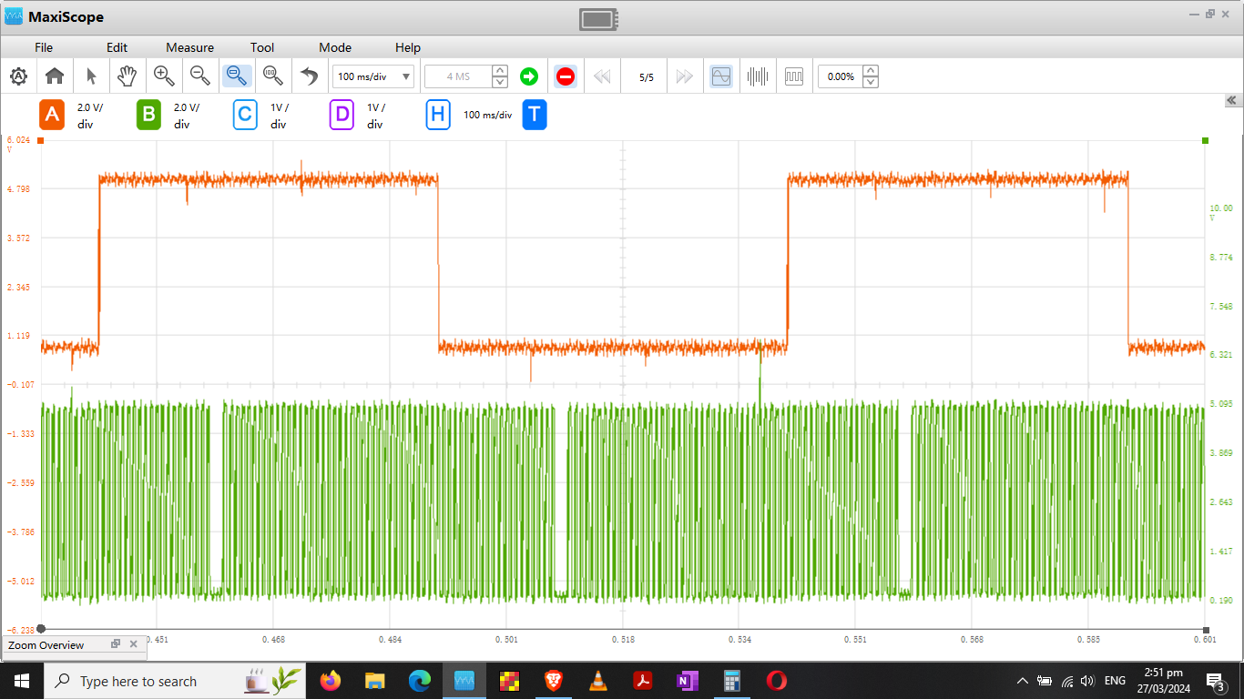Screen dimensions: 1244x699
Task: Click channel D 1V/div label
Action: [x=376, y=116]
